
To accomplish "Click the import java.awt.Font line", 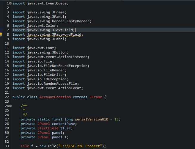I will point(34,48).
